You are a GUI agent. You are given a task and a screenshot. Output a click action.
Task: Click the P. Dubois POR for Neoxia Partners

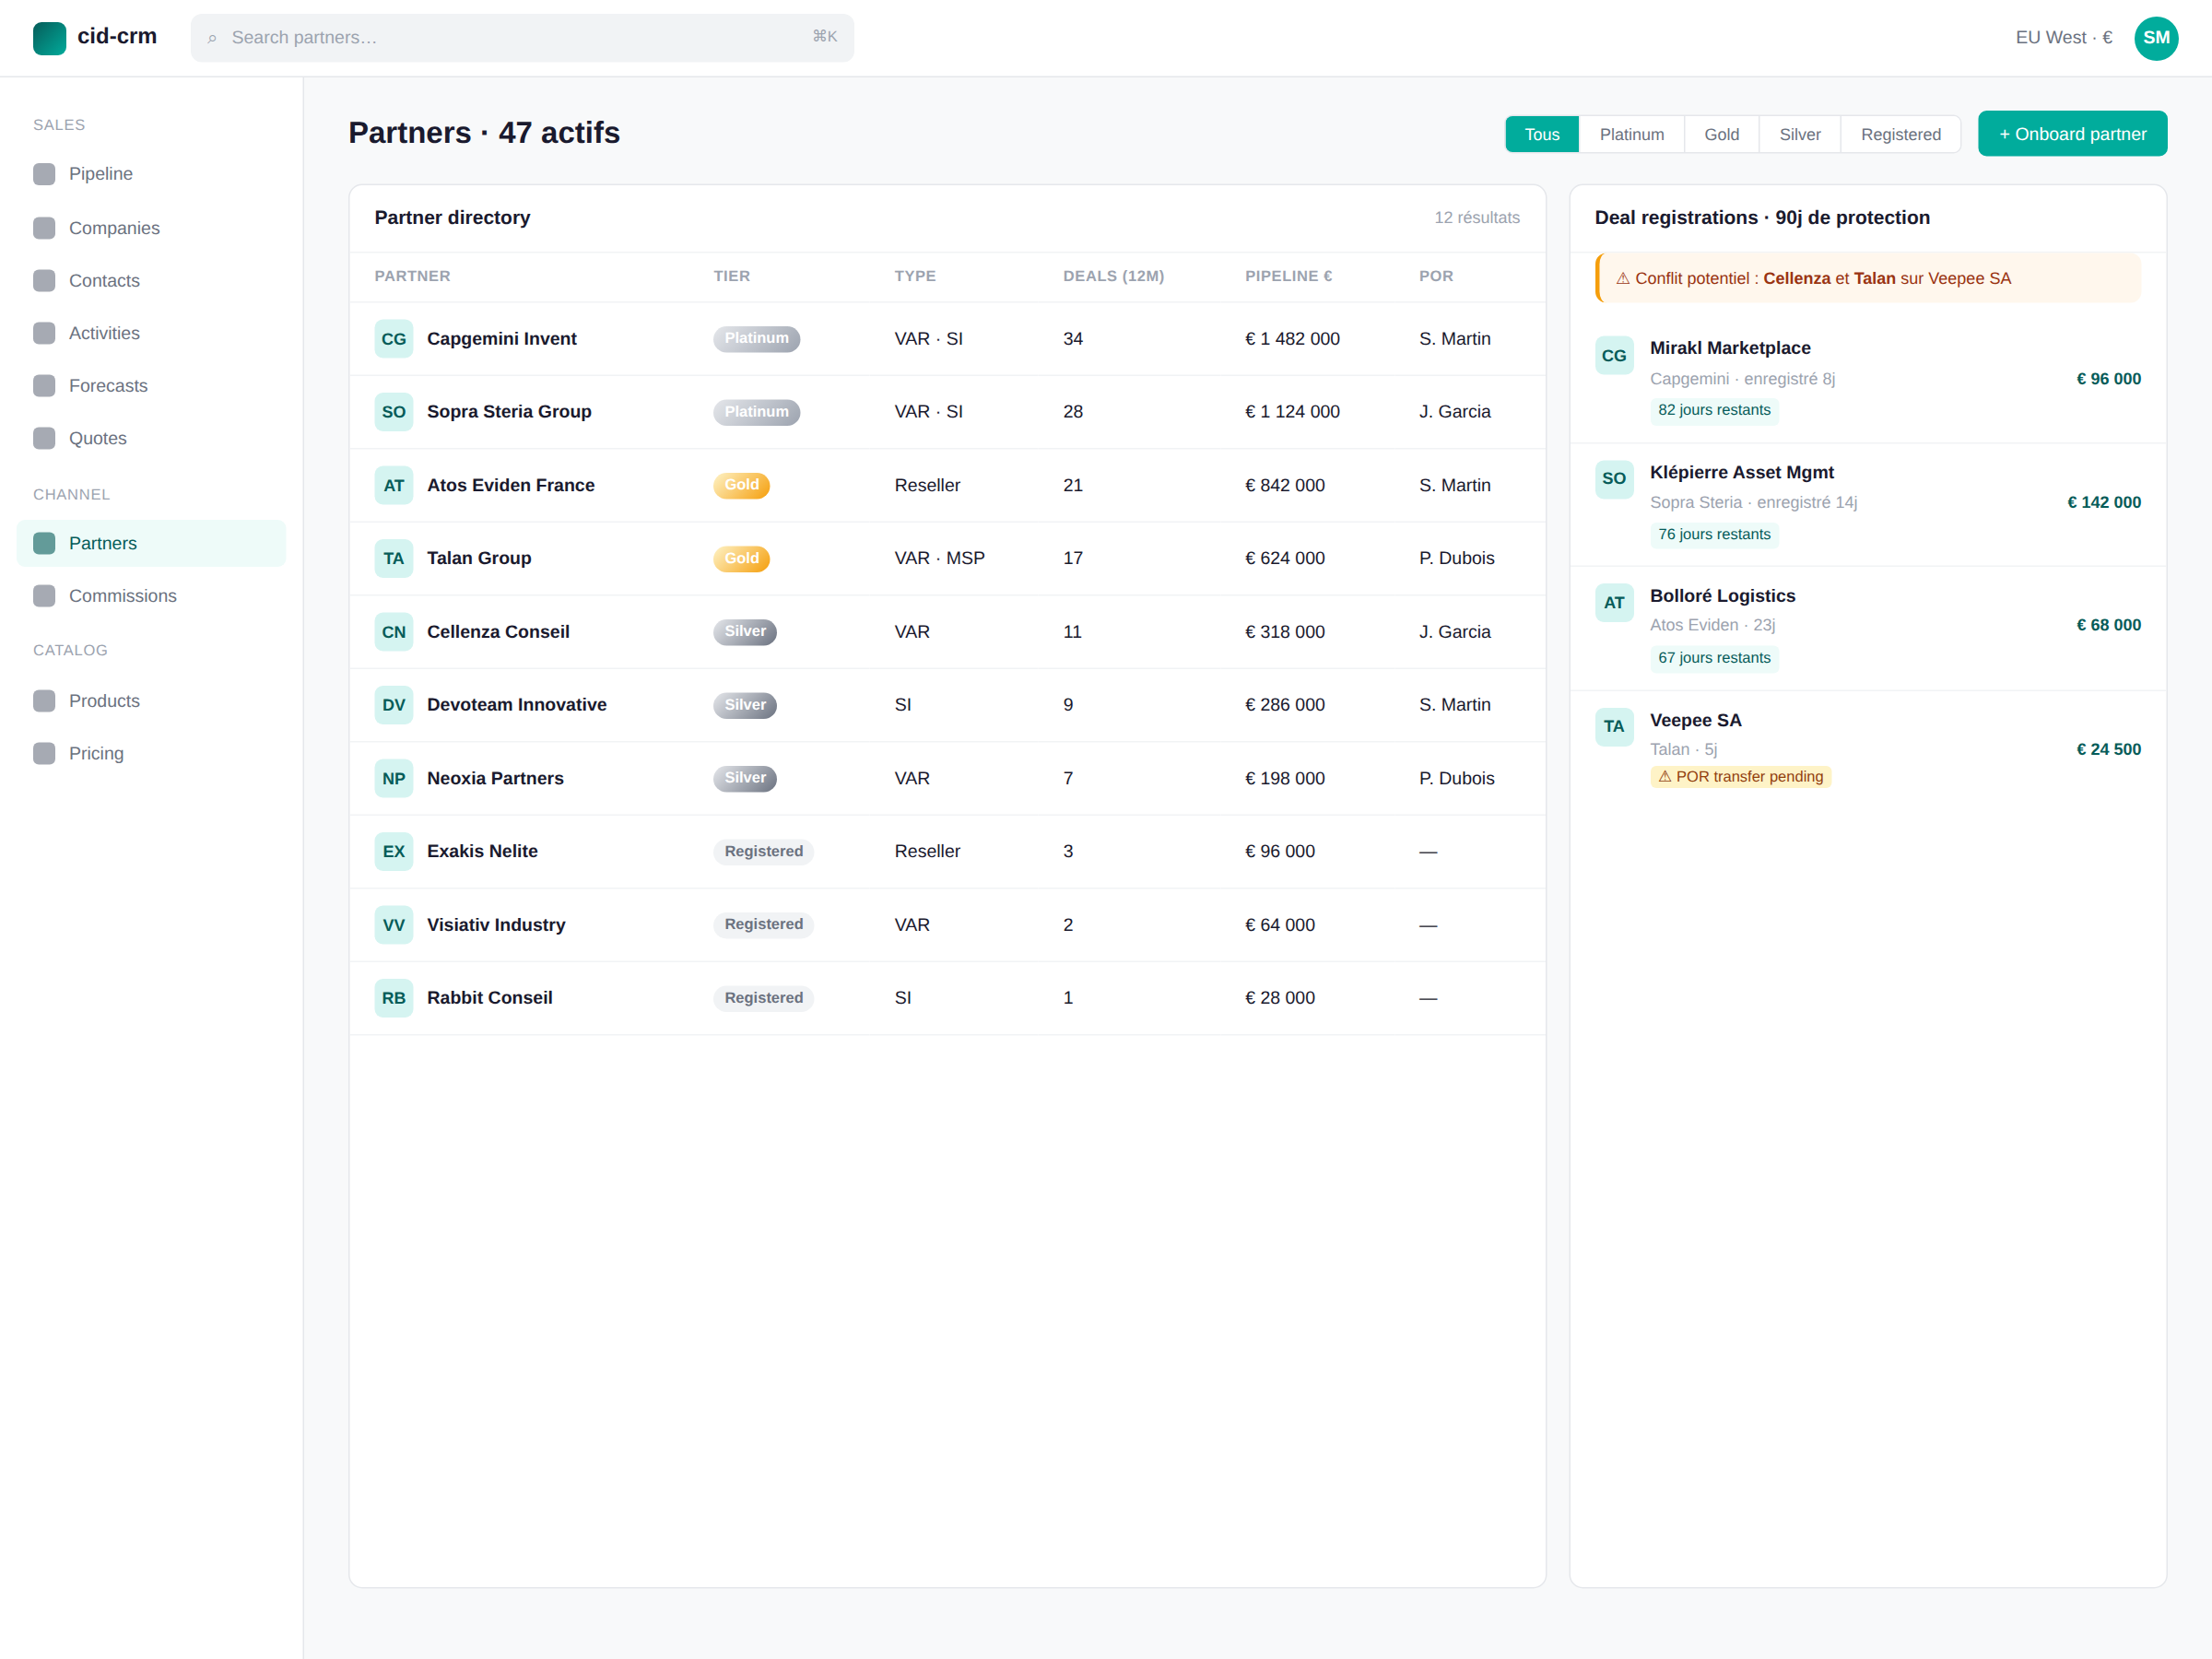coord(1456,778)
